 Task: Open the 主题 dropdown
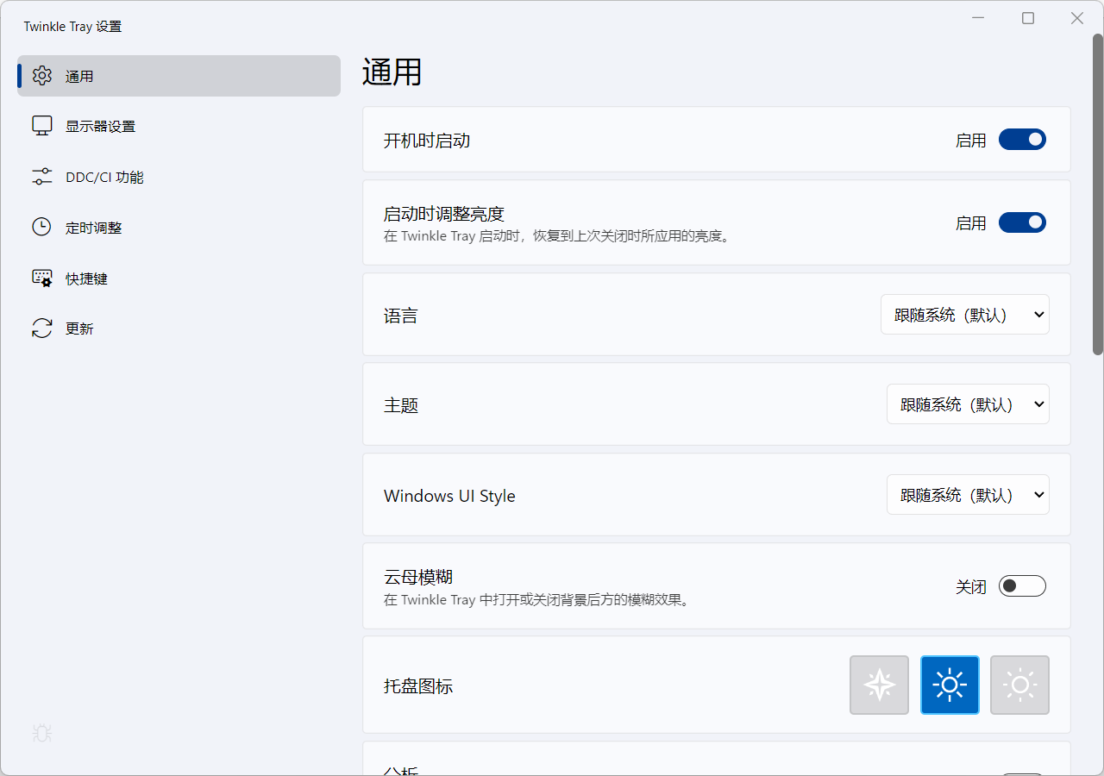coord(968,404)
